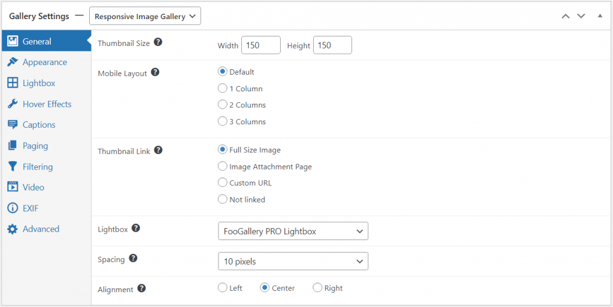
Task: Open help tooltip for Mobile Layout
Action: 155,72
